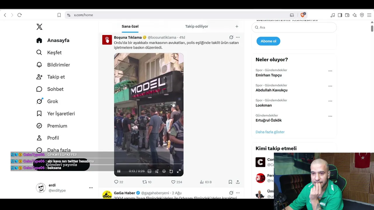This screenshot has width=374, height=210.
Task: Open the browser hamburger menu
Action: click(x=369, y=15)
